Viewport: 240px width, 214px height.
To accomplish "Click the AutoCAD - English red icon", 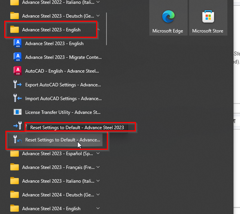I will pos(18,71).
